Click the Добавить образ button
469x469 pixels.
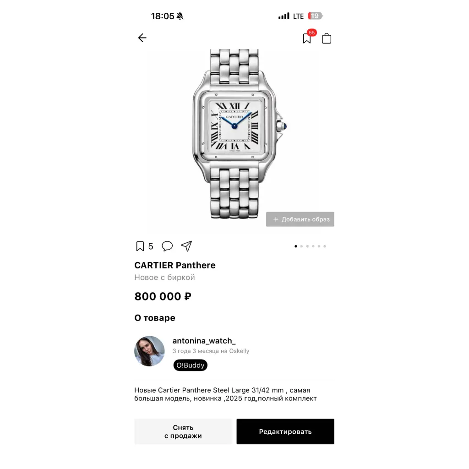click(x=300, y=219)
